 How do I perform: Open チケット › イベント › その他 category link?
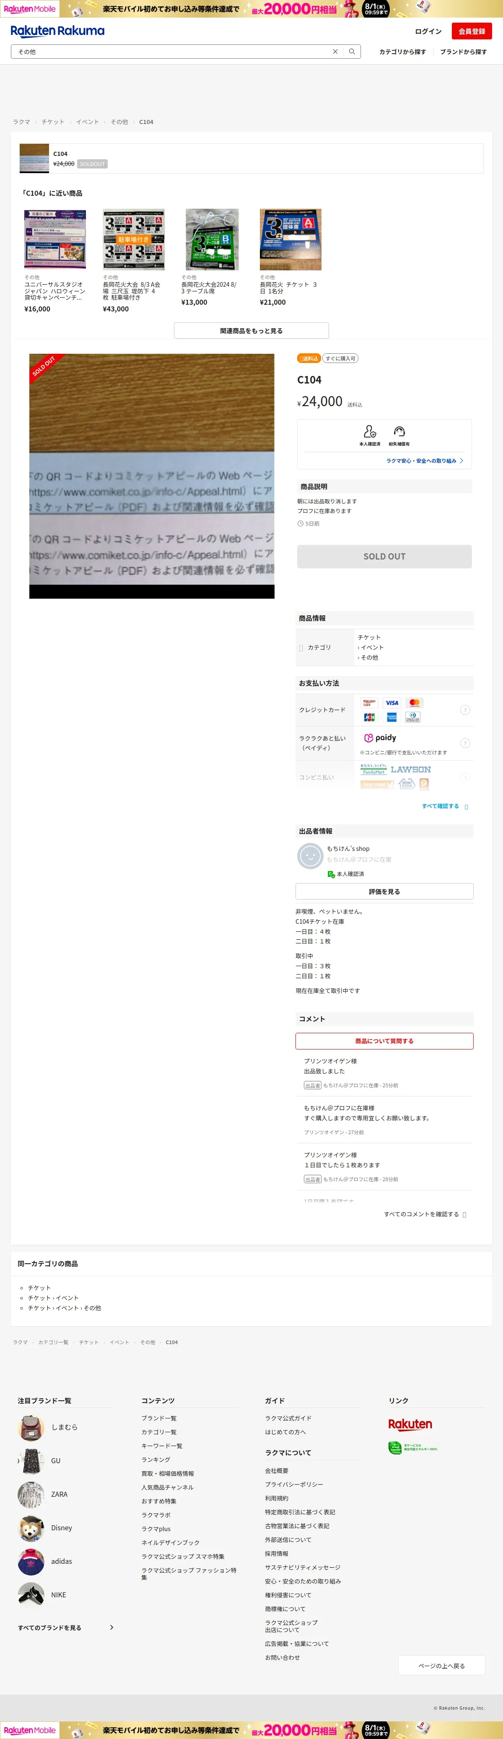[x=64, y=1308]
